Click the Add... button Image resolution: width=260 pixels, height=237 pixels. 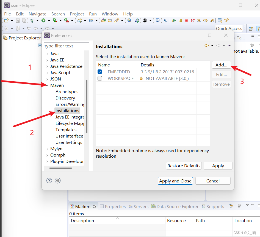(221, 65)
